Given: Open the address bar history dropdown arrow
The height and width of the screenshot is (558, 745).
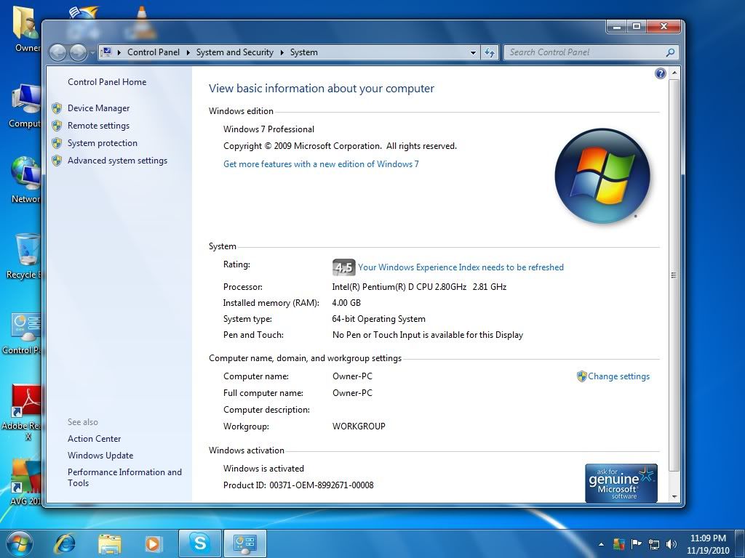Looking at the screenshot, I should coord(473,52).
